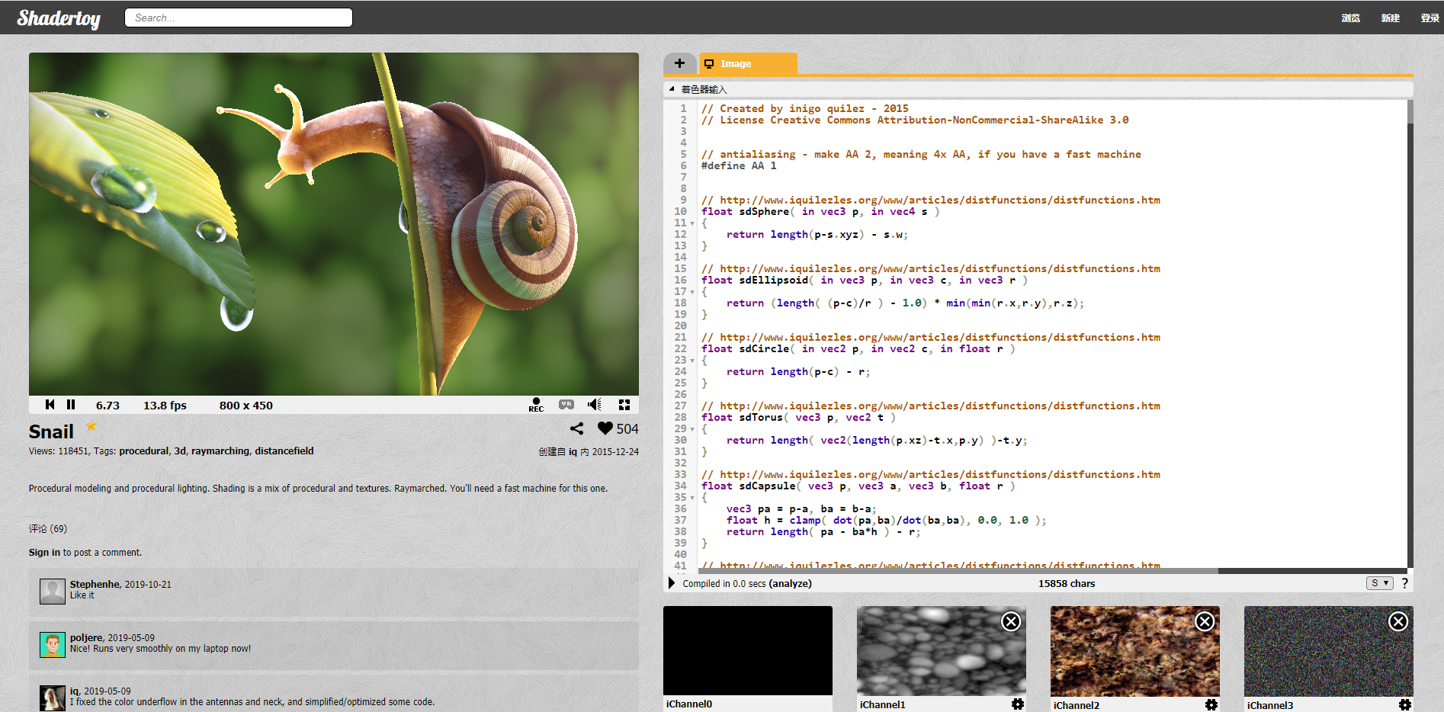Screen dimensions: 1444x712
Task: Remove the iChannel2 texture
Action: [x=1205, y=622]
